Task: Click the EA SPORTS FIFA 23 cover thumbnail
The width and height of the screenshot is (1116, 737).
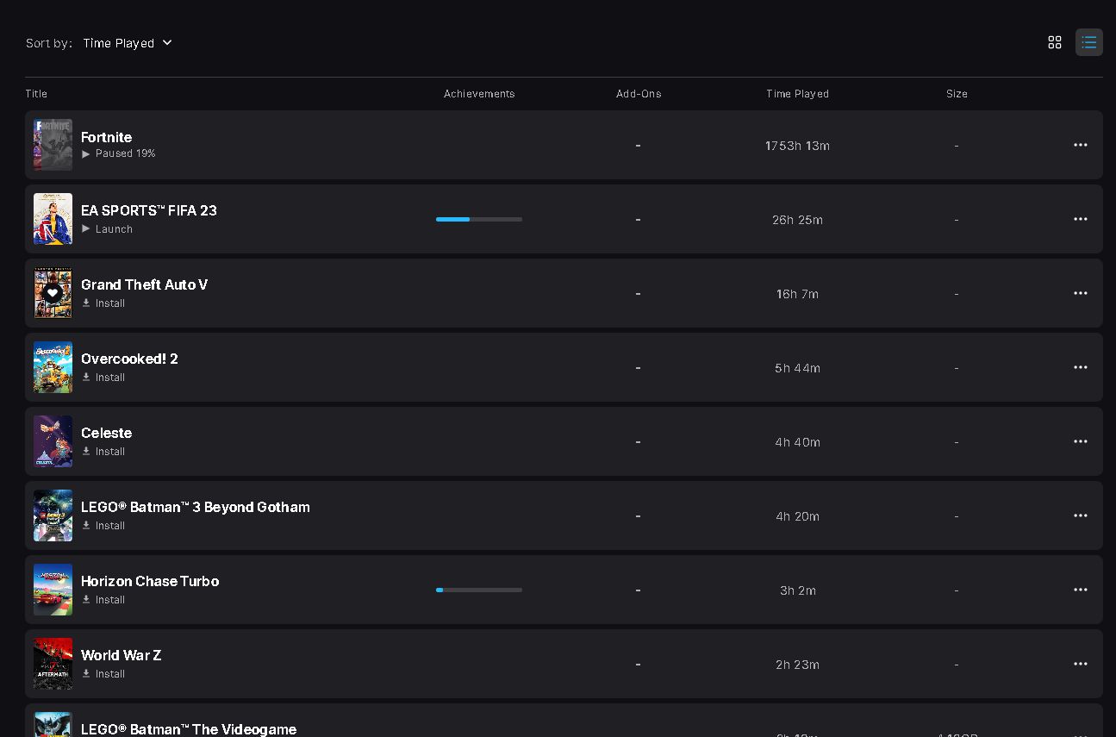Action: [x=53, y=219]
